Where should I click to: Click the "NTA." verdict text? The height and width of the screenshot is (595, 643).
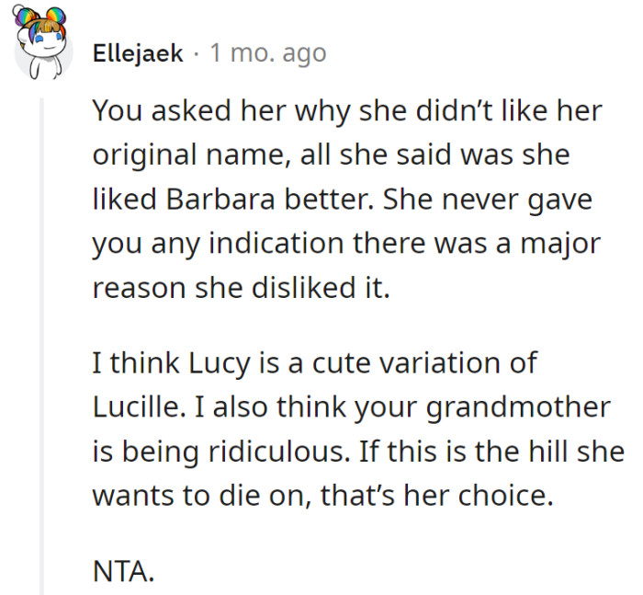pyautogui.click(x=123, y=572)
